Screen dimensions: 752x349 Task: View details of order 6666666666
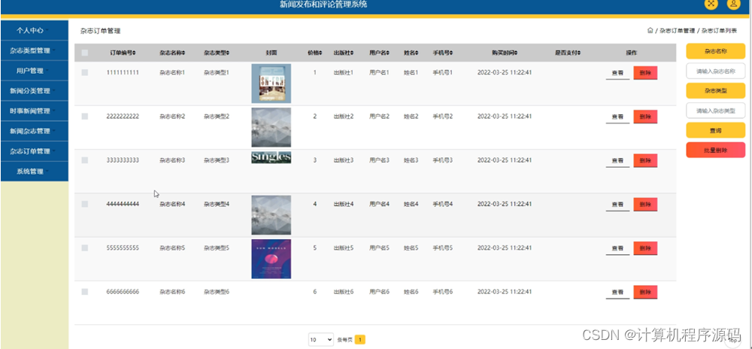(x=617, y=292)
